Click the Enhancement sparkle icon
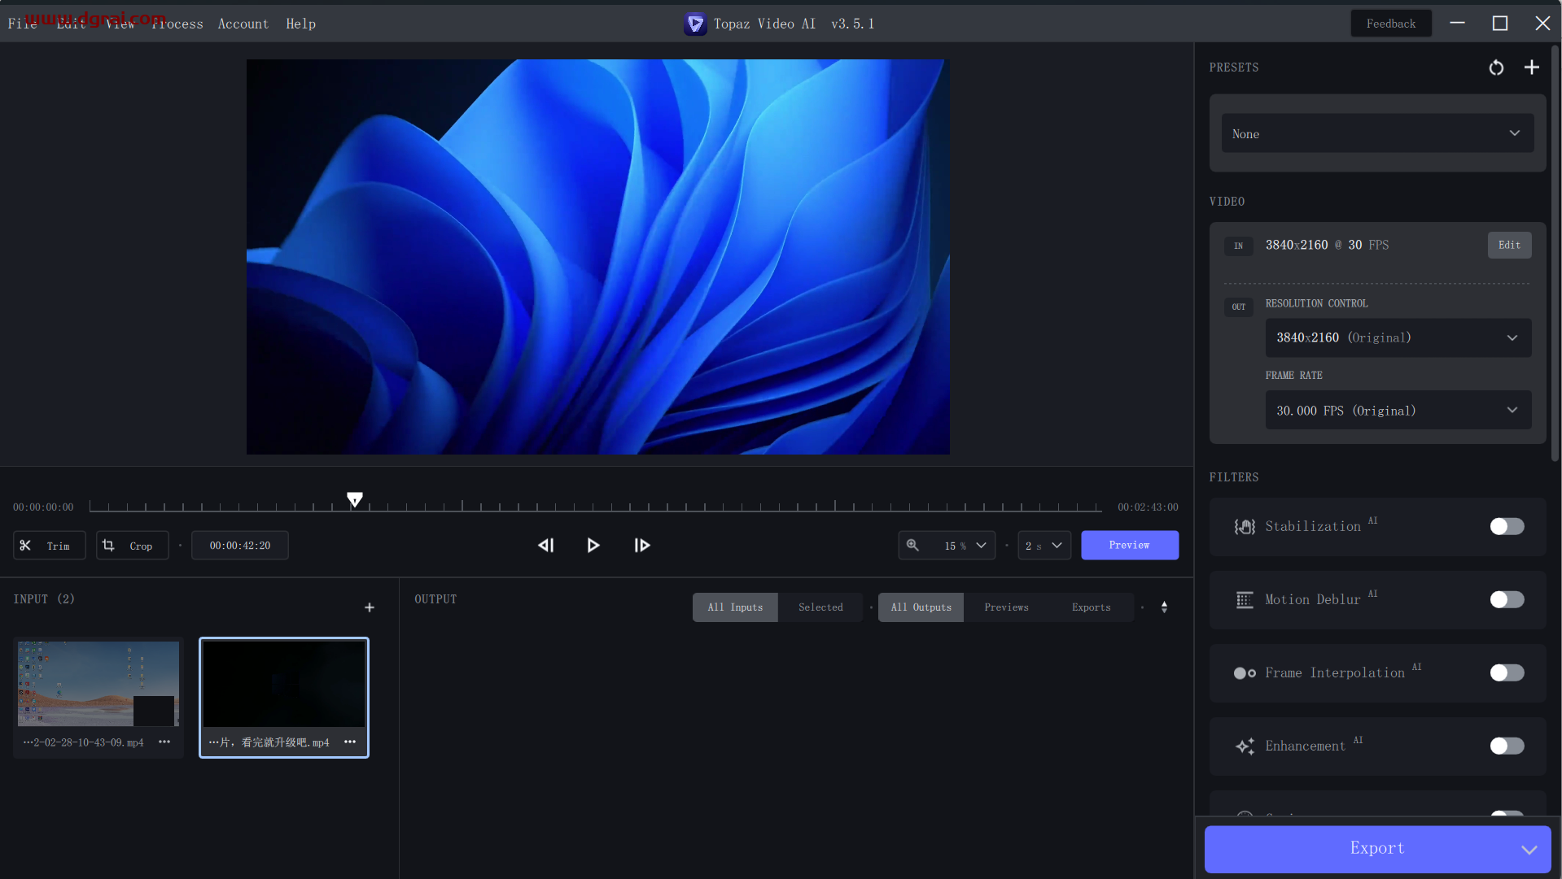1562x879 pixels. click(1245, 746)
